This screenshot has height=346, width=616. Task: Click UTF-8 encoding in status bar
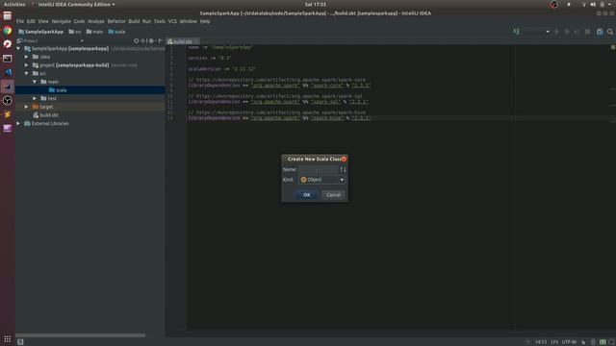click(x=569, y=342)
